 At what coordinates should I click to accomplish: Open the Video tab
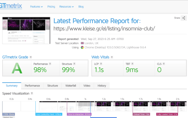[87, 86]
